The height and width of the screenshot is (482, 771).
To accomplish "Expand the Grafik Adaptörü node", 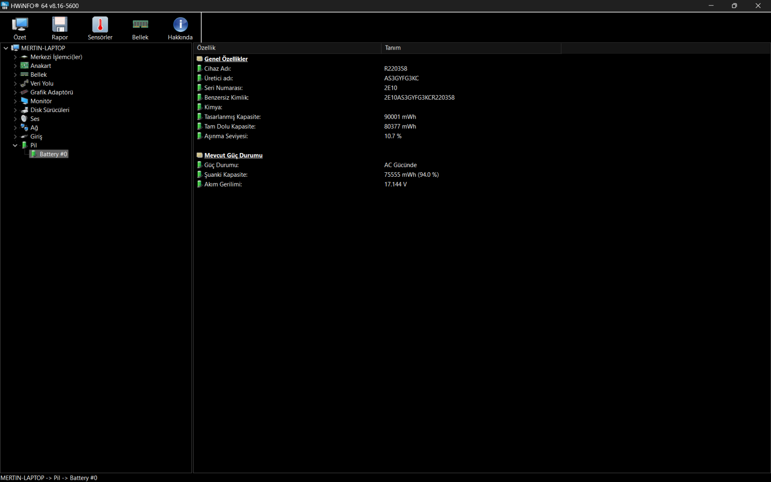I will (x=15, y=92).
